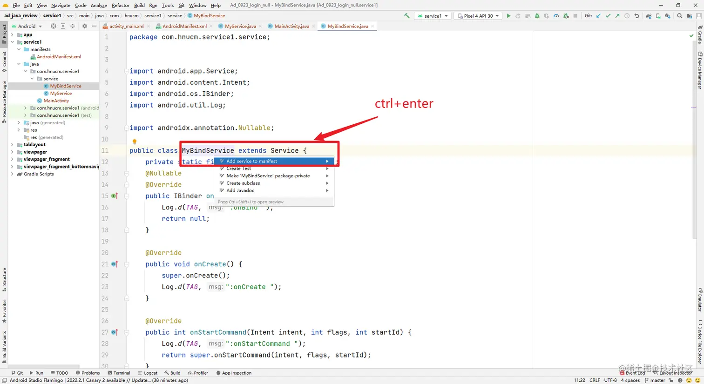Click the yellow intention lightbulb icon
Viewport: 704px width, 384px height.
click(134, 141)
